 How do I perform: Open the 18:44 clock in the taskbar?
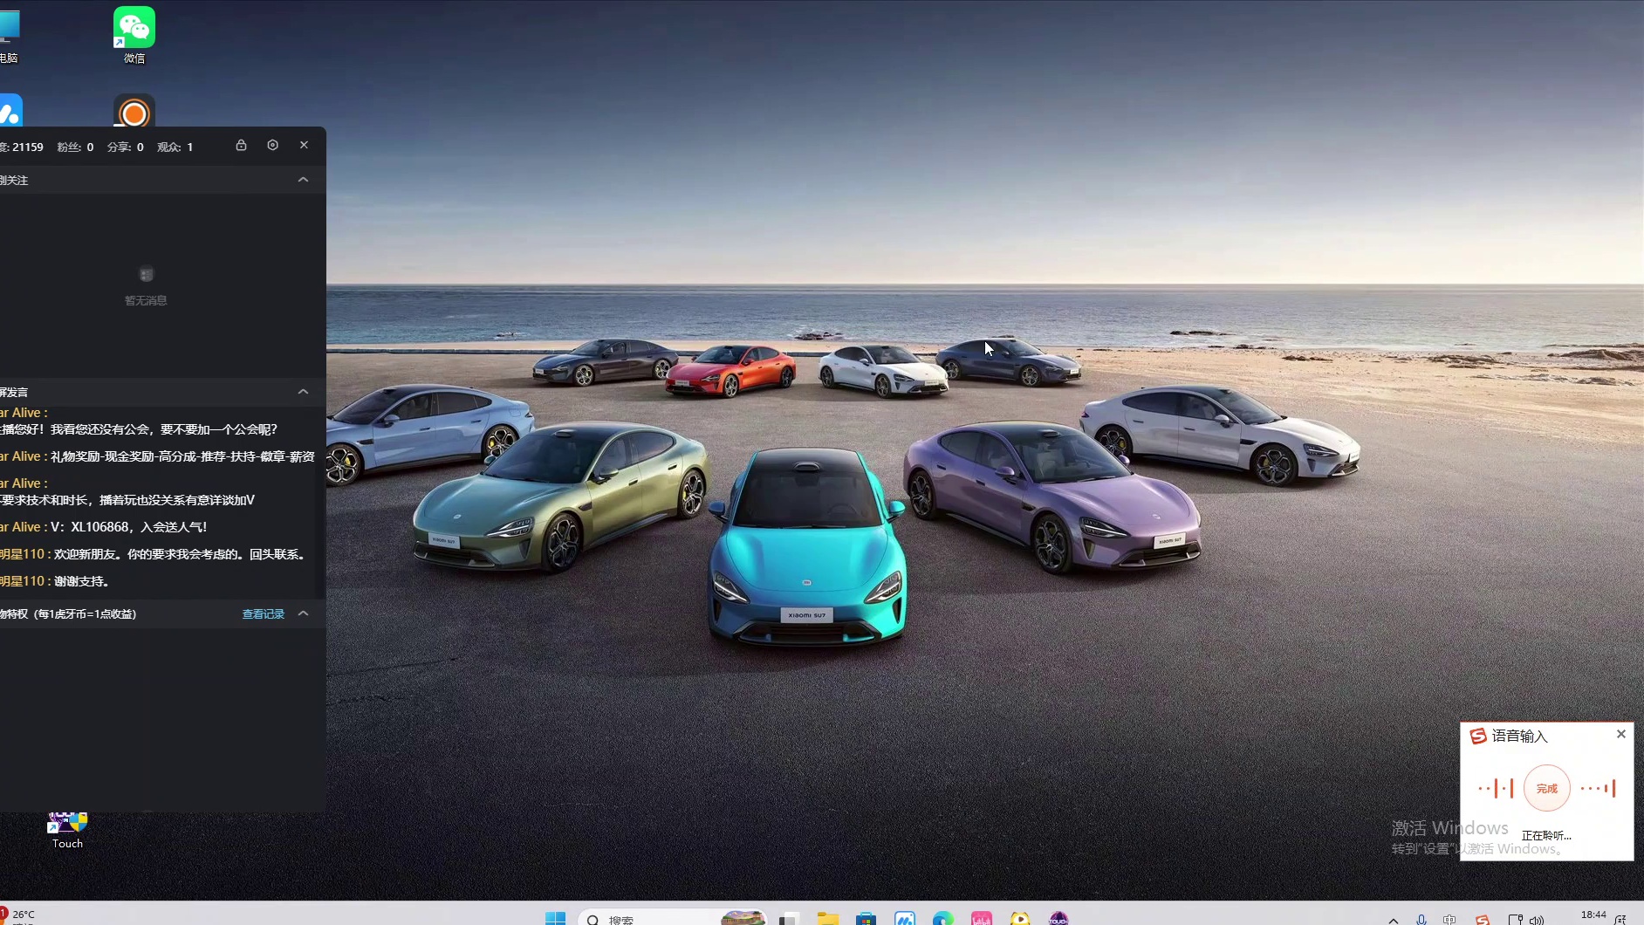coord(1593,916)
